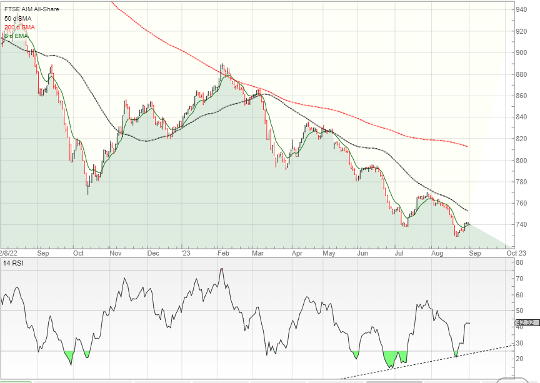Viewport: 540px width, 383px height.
Task: Click the 860 price axis label
Action: (521, 96)
